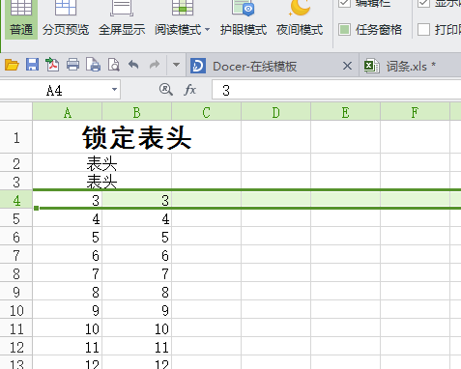This screenshot has width=461, height=369.
Task: Click the Docer logo icon on tab
Action: [198, 66]
